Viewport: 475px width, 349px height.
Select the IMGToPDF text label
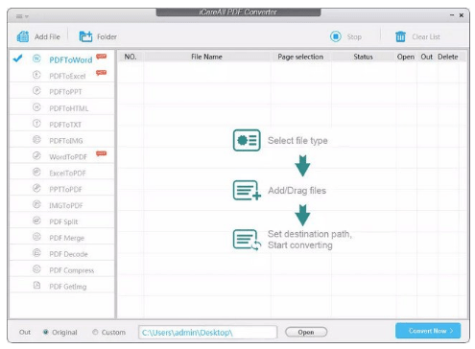[66, 205]
